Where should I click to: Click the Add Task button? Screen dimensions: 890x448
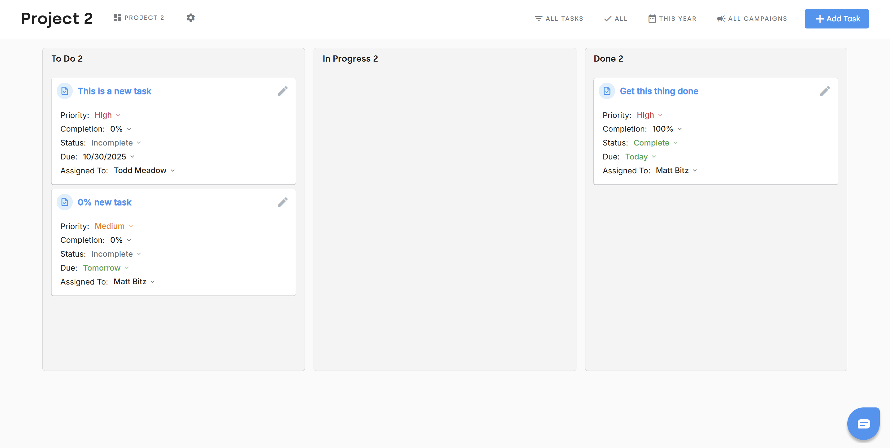tap(836, 19)
